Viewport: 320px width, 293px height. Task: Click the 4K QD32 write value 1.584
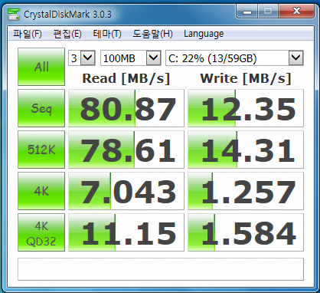[246, 232]
